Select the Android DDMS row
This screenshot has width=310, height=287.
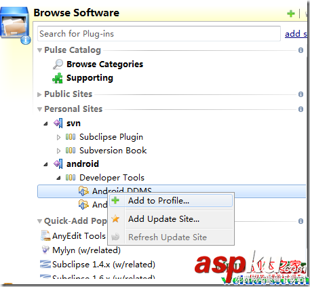[x=172, y=191]
